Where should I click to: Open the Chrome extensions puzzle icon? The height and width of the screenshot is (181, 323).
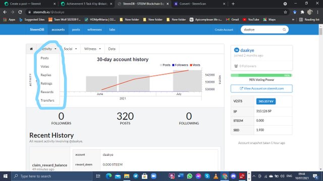pyautogui.click(x=302, y=12)
